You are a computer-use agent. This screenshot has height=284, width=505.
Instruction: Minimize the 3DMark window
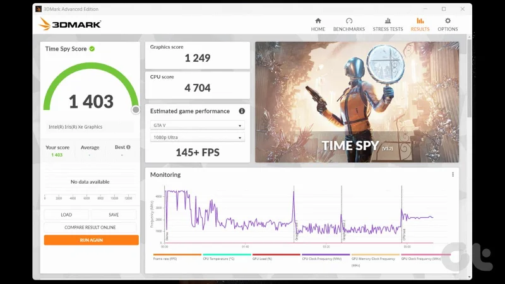(425, 9)
